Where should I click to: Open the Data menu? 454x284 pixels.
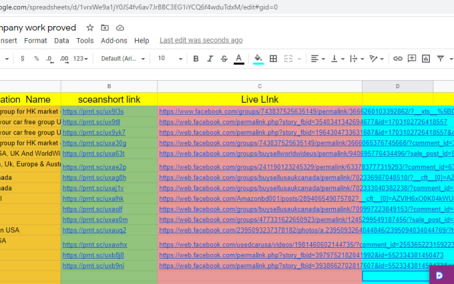[x=61, y=41]
